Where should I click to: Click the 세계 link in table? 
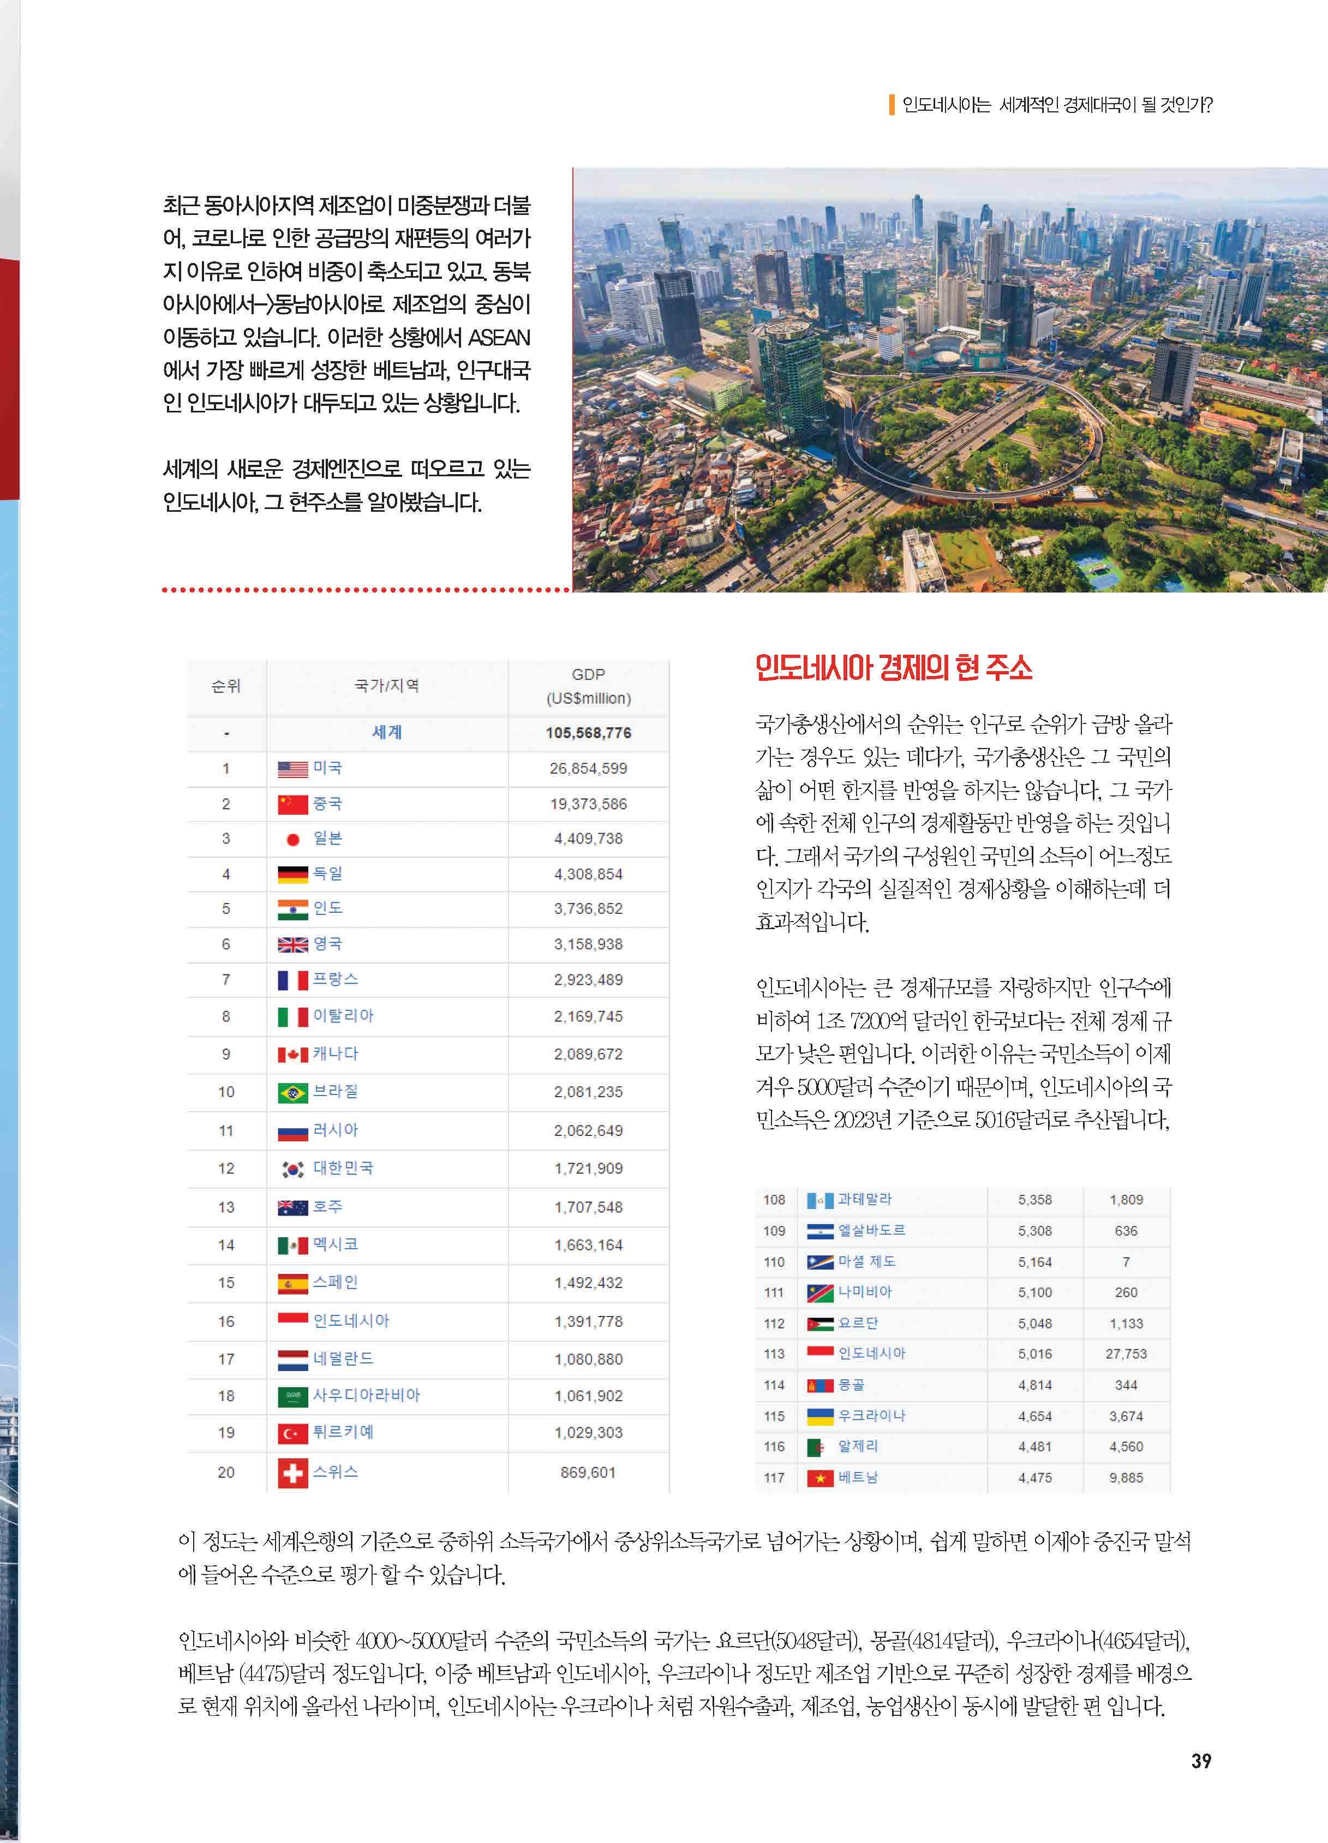[x=387, y=732]
